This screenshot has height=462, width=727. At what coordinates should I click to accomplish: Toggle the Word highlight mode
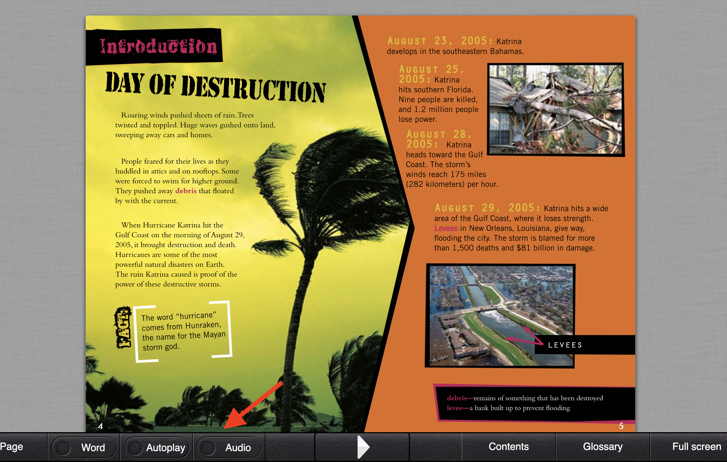(x=84, y=447)
